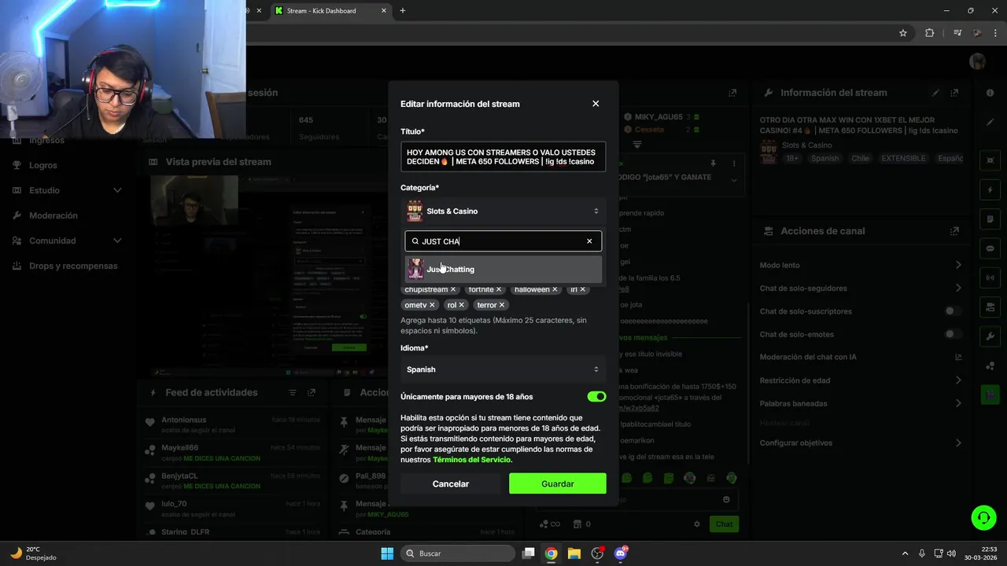Open a new browser tab

pyautogui.click(x=402, y=11)
